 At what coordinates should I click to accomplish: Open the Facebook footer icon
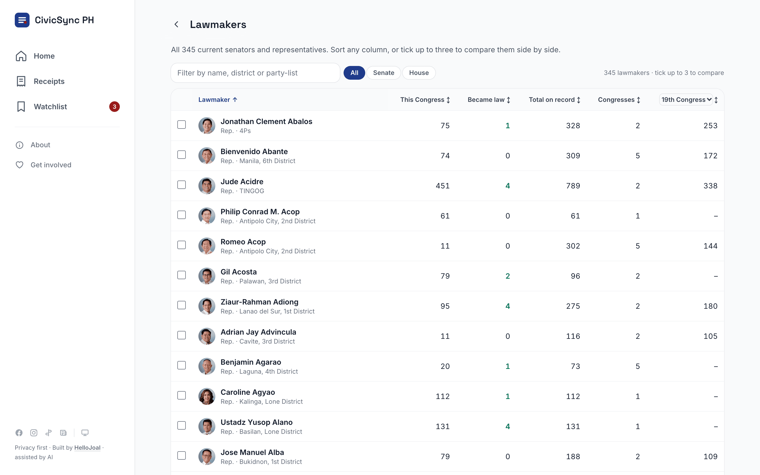pyautogui.click(x=19, y=433)
